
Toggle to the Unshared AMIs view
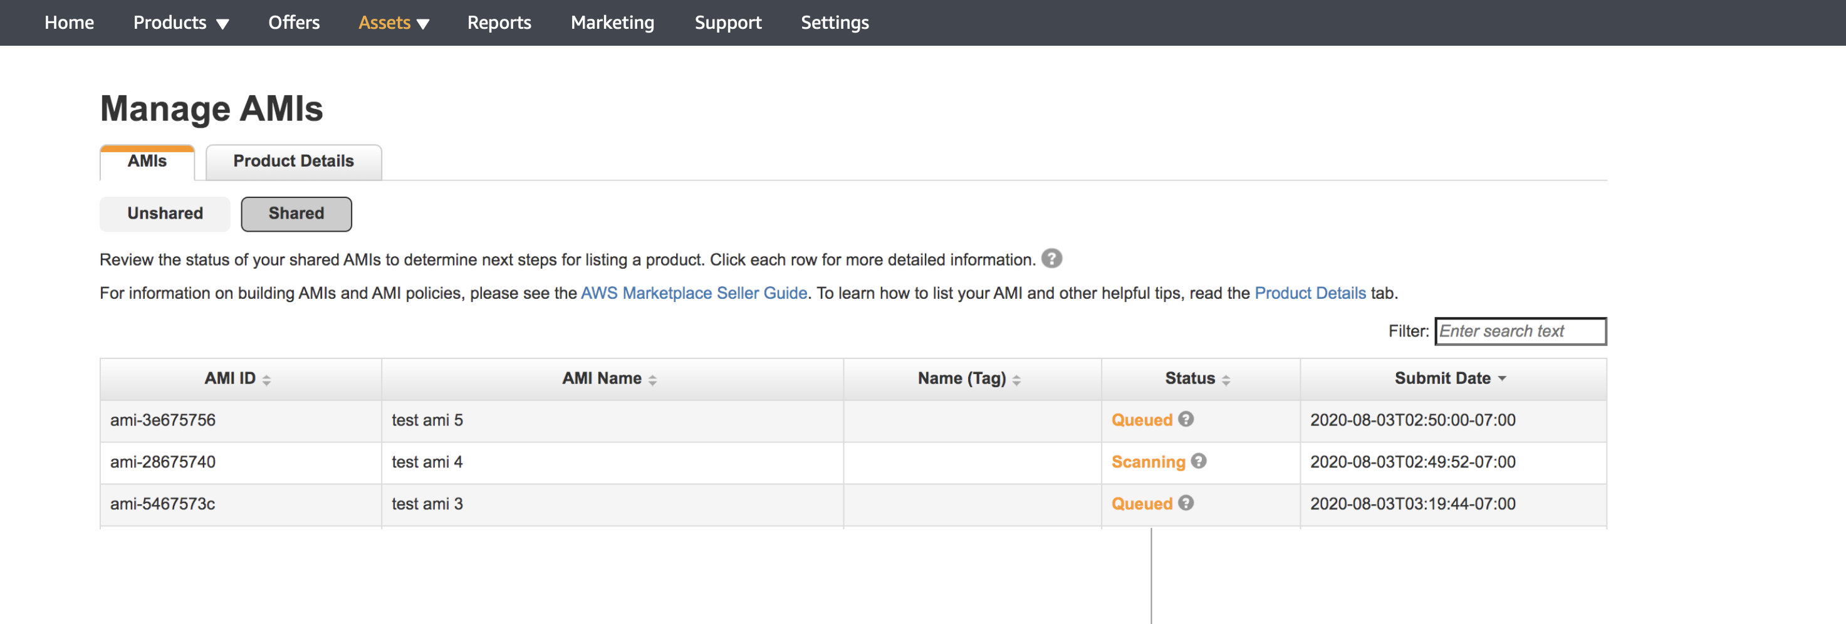pos(165,214)
